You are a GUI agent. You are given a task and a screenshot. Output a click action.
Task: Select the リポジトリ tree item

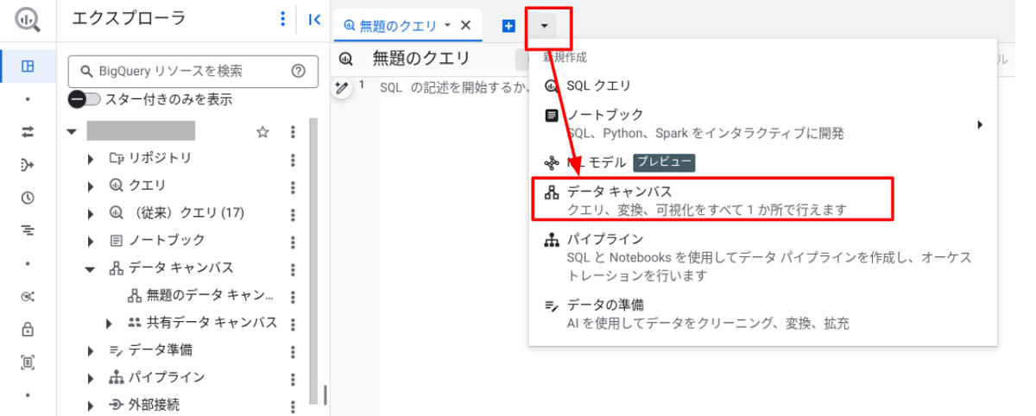click(x=150, y=160)
